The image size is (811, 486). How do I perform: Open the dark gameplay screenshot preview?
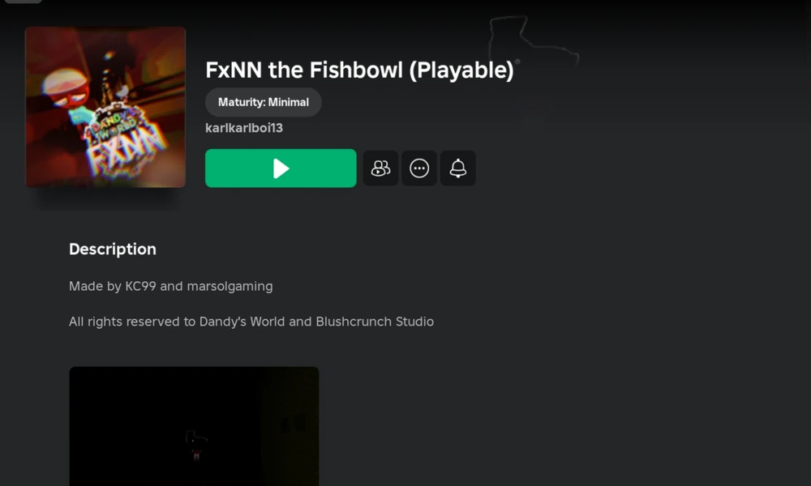pos(194,426)
